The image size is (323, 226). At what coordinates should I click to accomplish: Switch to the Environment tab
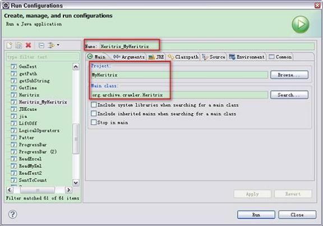tap(247, 57)
